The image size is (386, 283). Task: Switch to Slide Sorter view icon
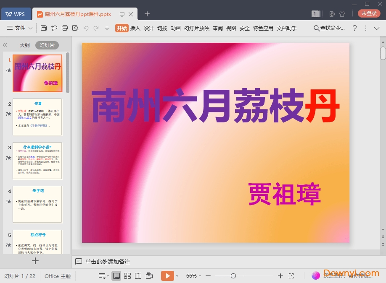pos(127,276)
